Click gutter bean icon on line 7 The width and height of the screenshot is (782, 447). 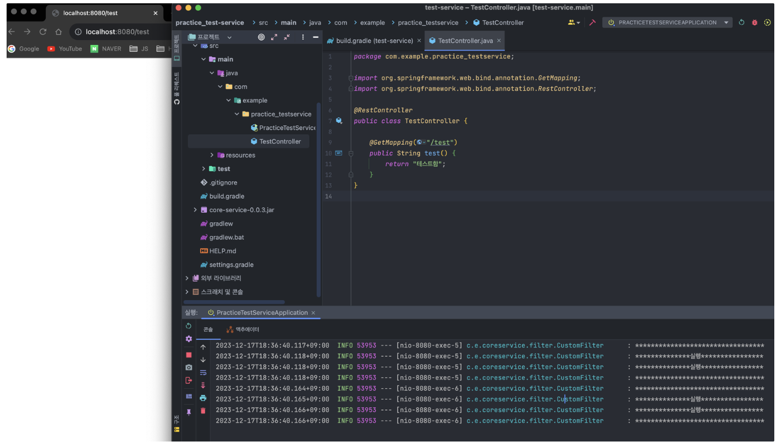[339, 121]
